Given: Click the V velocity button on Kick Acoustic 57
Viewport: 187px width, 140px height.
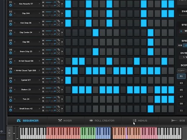Looking at the screenshot, I should [55, 2].
